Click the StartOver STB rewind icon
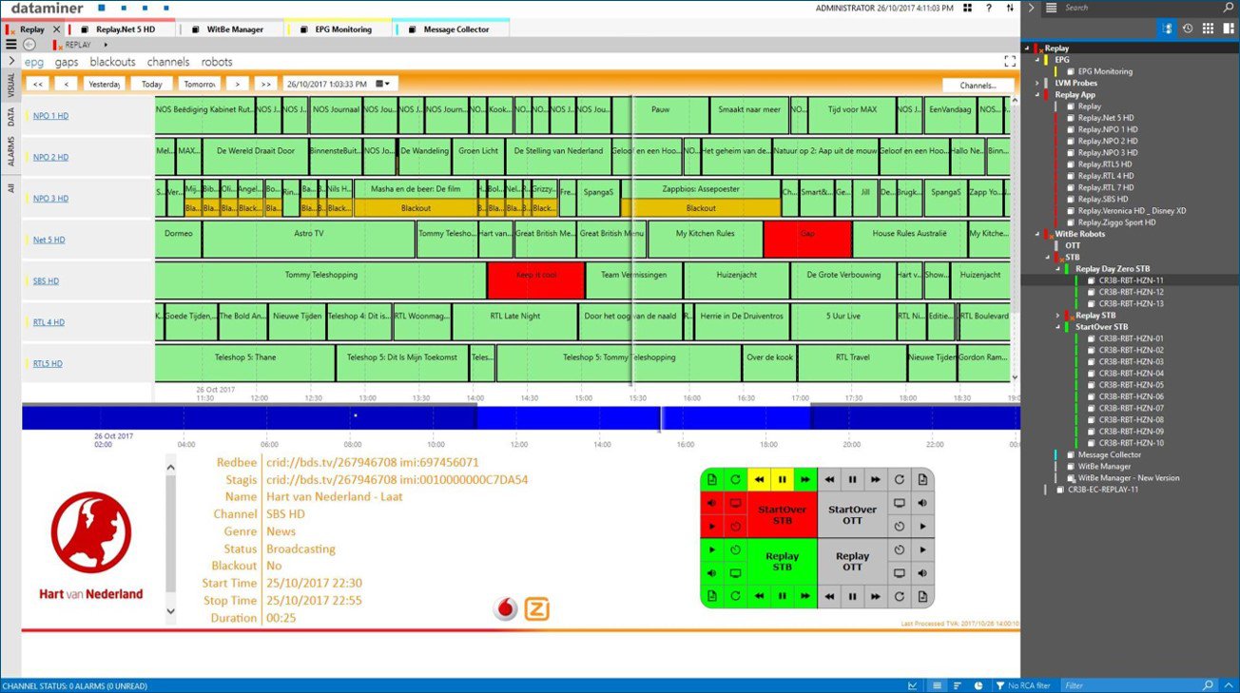 point(759,479)
